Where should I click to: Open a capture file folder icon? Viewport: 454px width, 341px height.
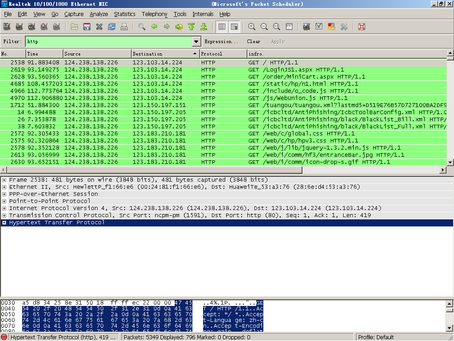point(74,27)
